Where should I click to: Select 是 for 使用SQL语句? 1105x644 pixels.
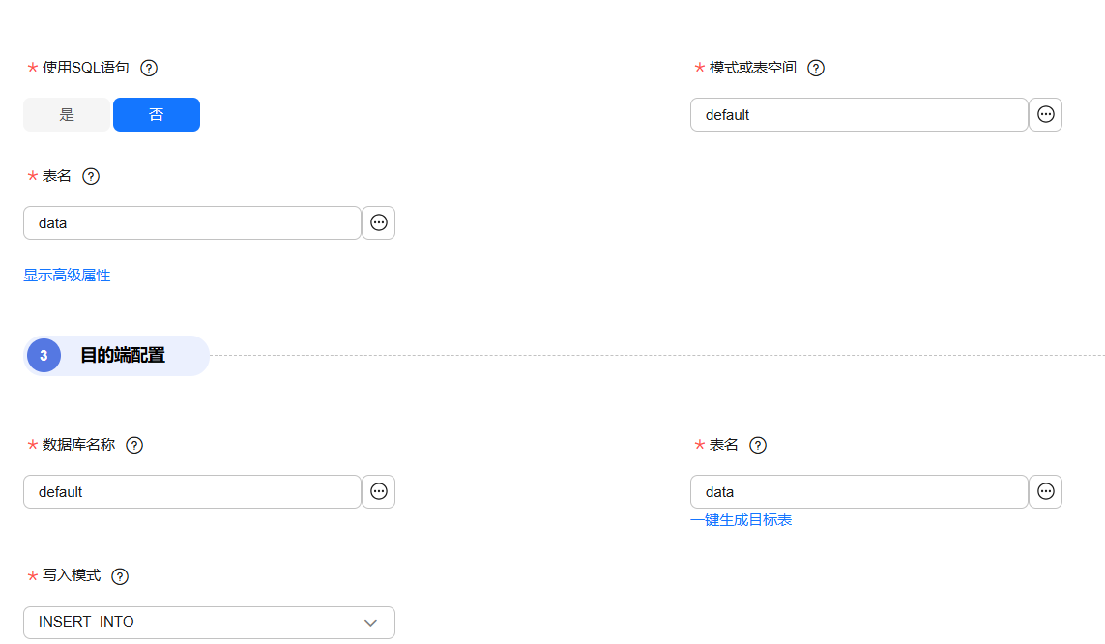[x=67, y=114]
